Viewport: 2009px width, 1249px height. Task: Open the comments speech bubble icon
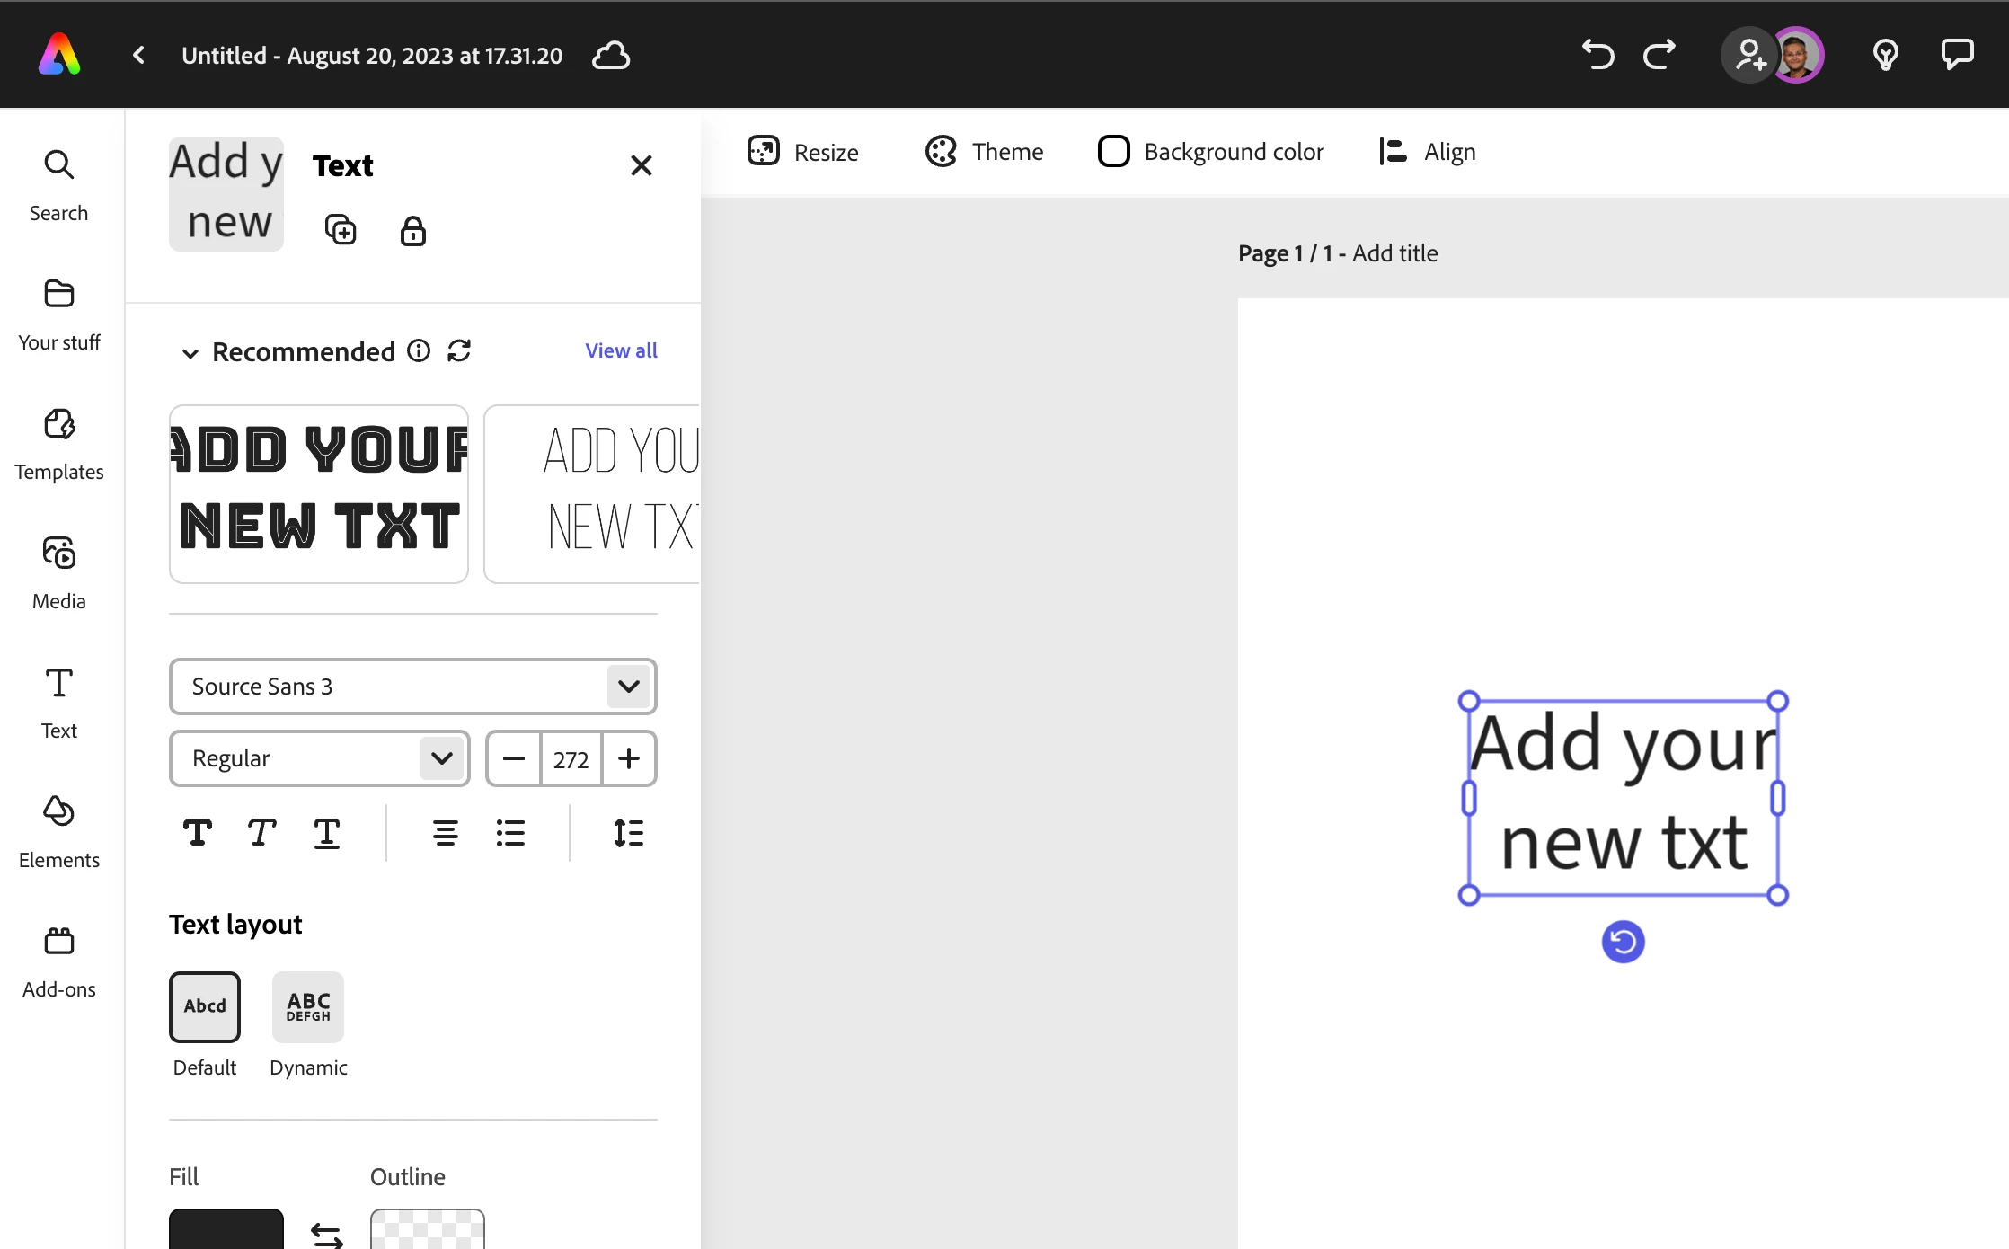(1956, 55)
